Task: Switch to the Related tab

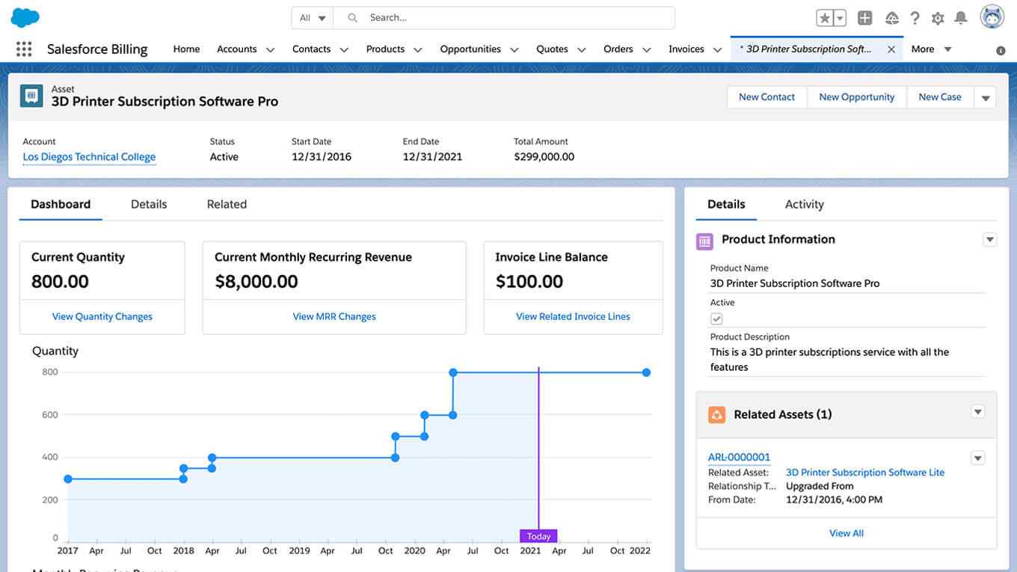Action: [227, 204]
